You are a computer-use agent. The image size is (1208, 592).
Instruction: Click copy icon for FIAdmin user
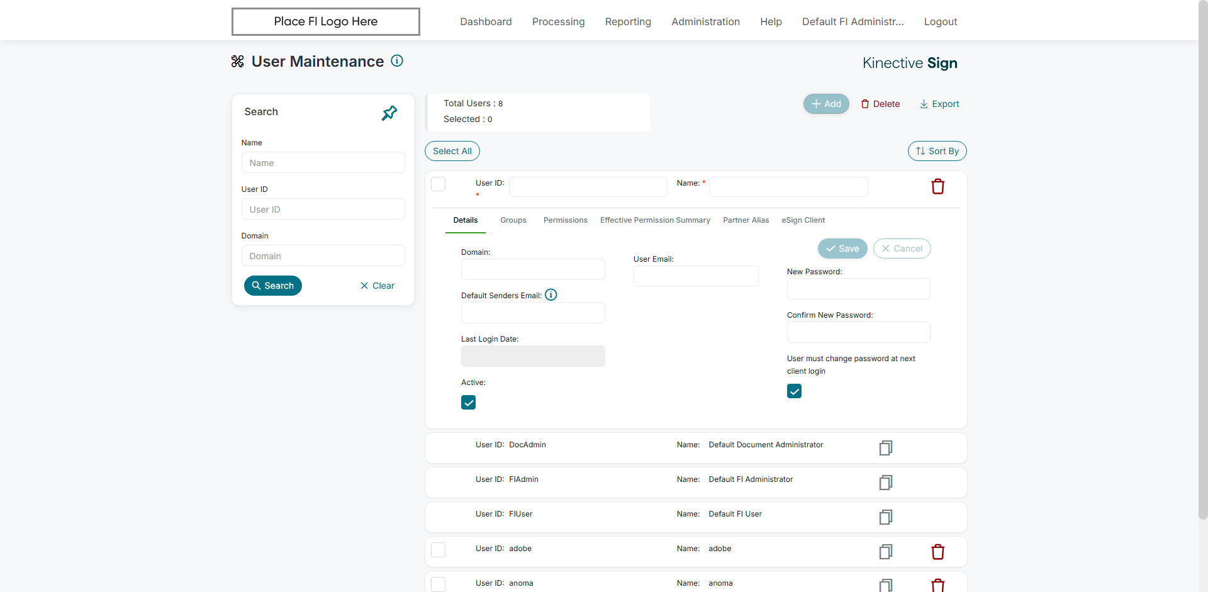886,483
